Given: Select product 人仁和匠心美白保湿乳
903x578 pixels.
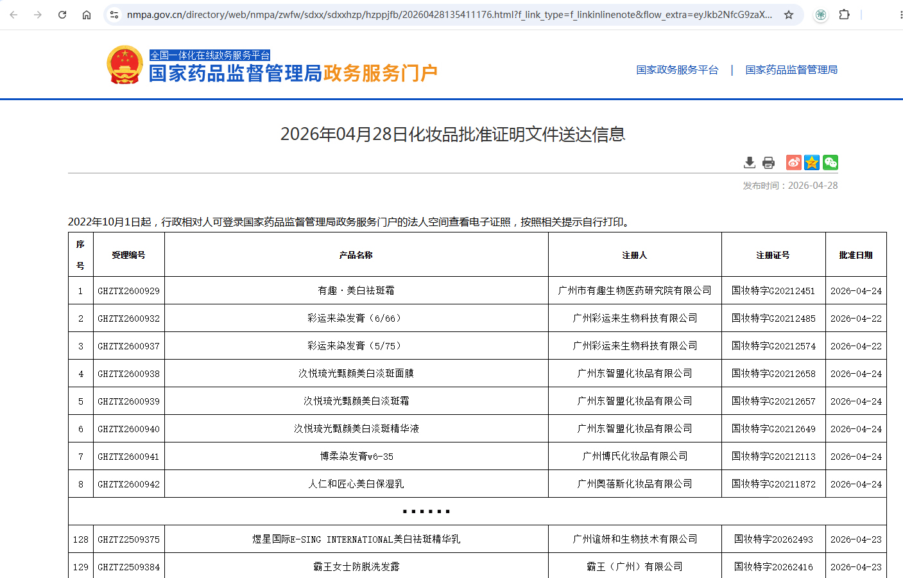Looking at the screenshot, I should coord(356,484).
